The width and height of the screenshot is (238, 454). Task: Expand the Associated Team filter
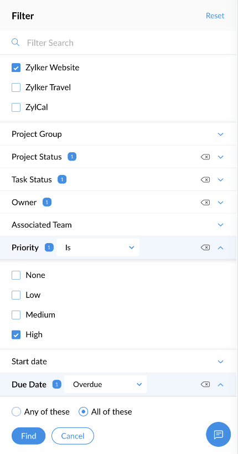[118, 225]
